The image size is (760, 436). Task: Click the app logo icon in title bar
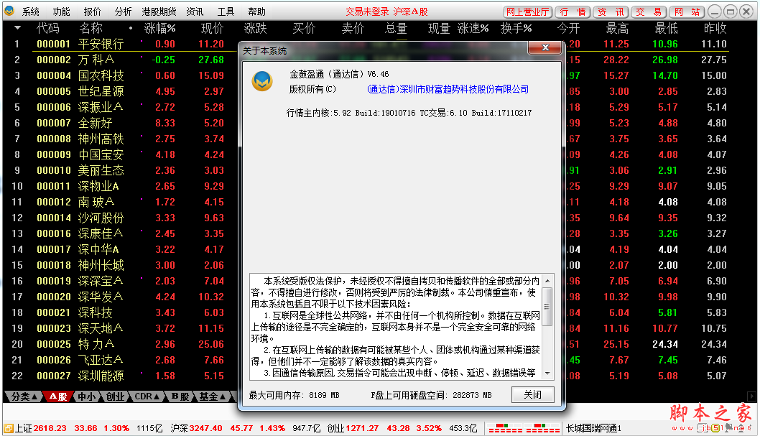9,11
